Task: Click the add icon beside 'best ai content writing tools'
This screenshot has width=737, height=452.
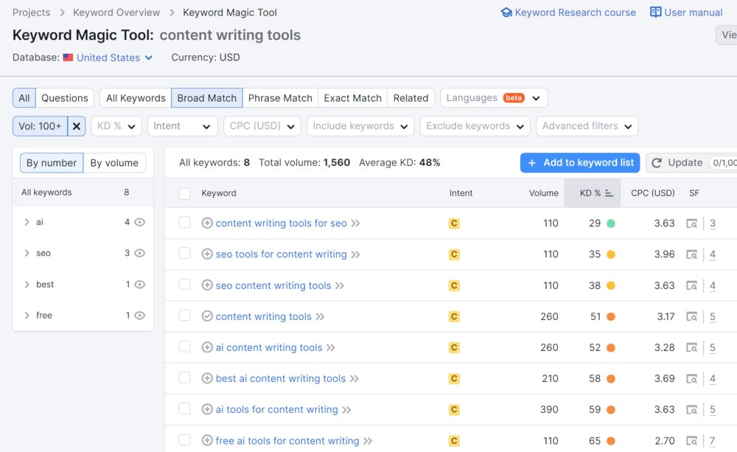Action: [x=207, y=378]
